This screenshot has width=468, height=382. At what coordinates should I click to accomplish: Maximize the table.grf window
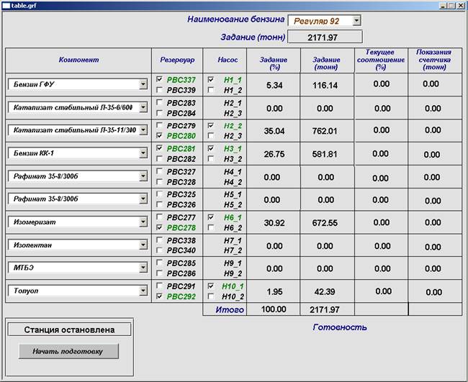click(451, 5)
